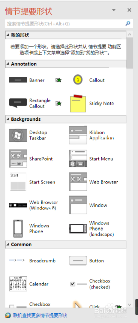Select the Breadcrumb shape icon
This screenshot has width=138, height=323.
[17, 260]
